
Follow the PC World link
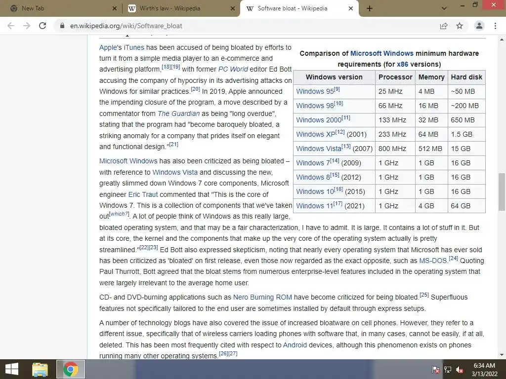233,69
